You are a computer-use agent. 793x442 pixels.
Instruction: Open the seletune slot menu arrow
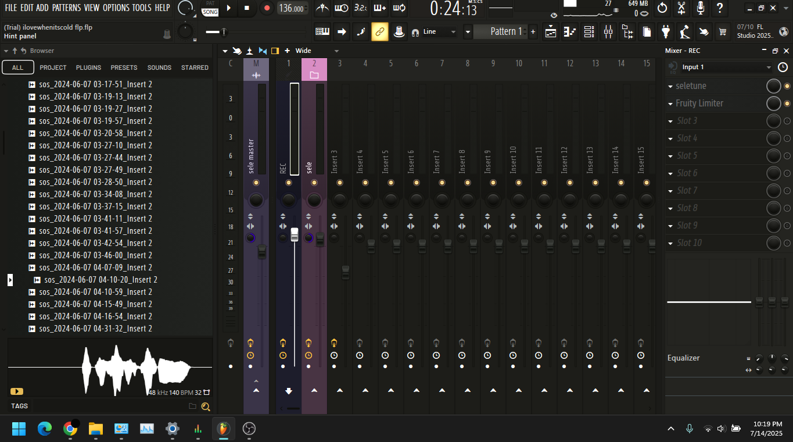(671, 86)
